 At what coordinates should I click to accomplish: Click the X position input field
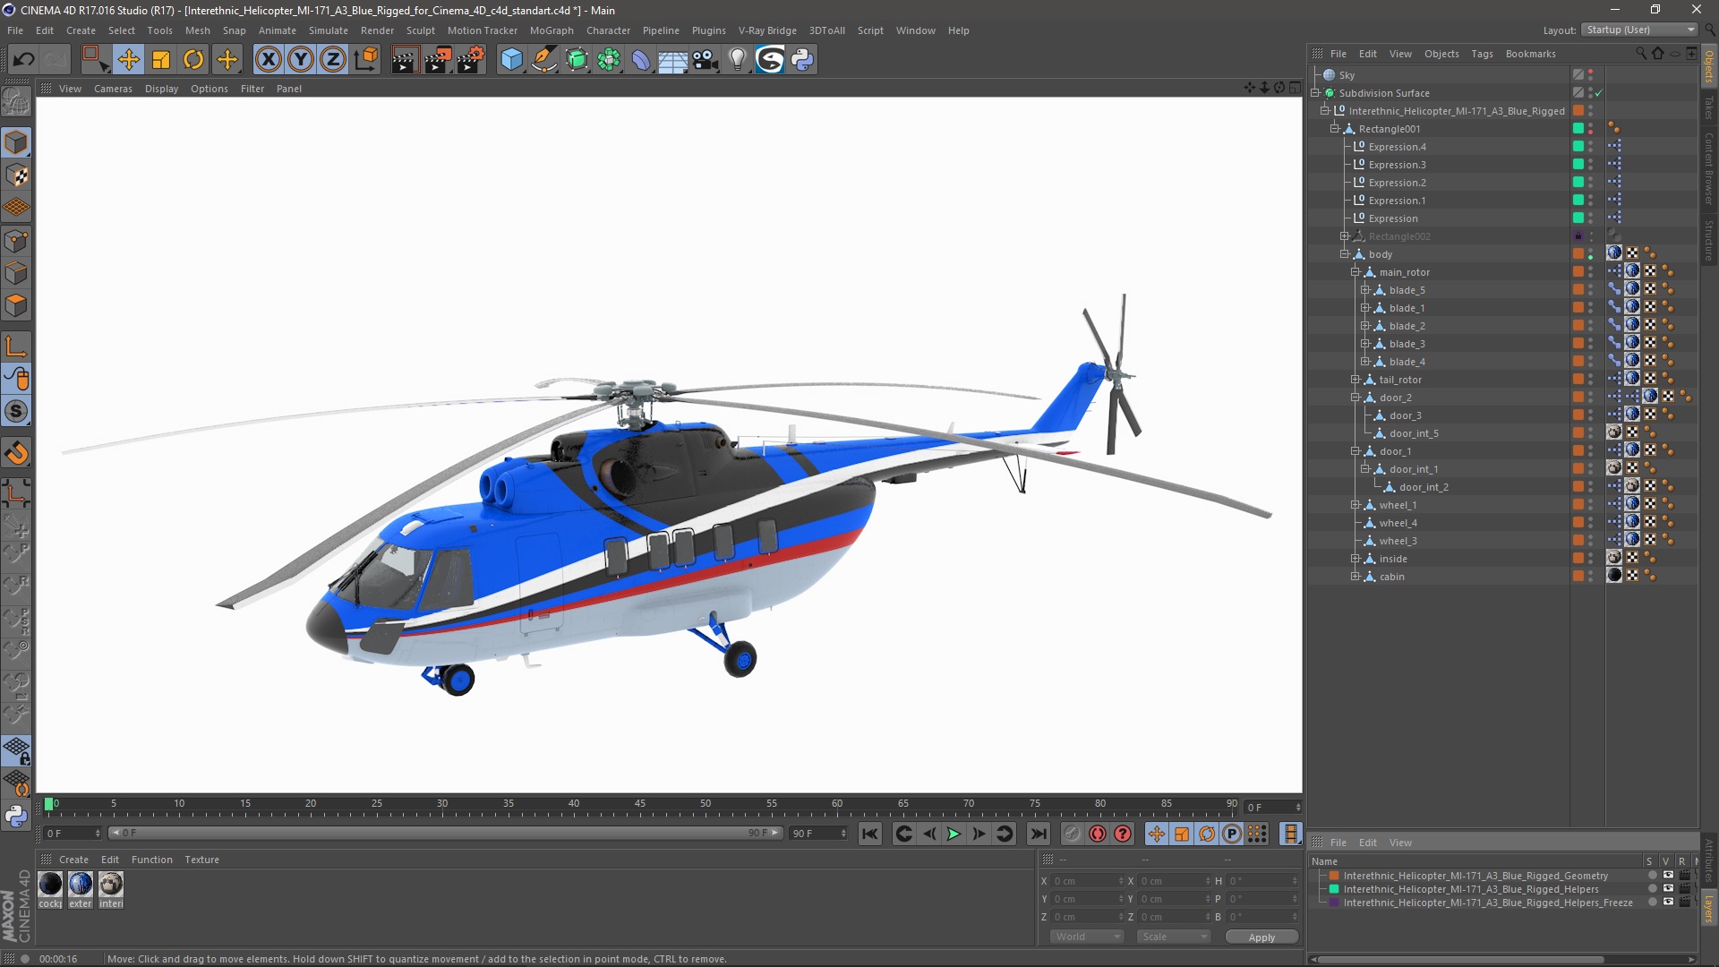[x=1087, y=881]
